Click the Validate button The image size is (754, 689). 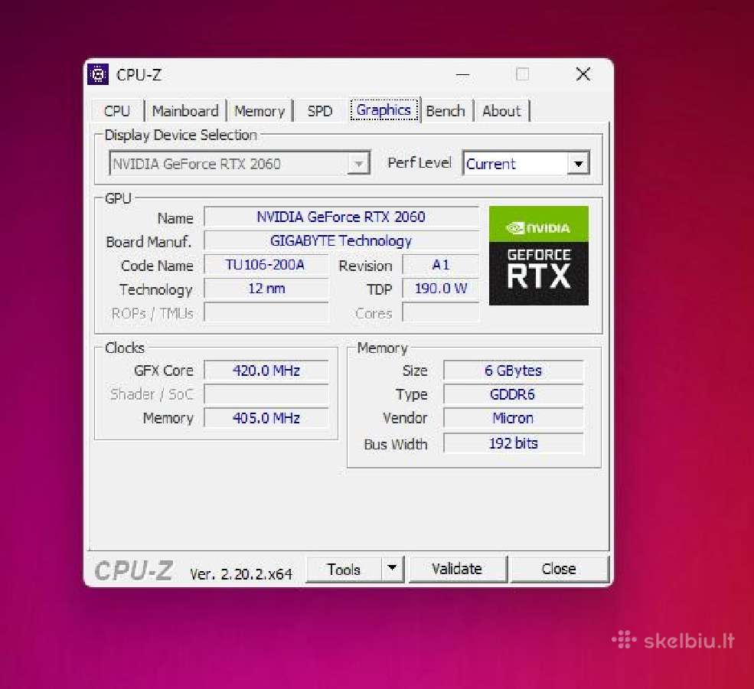(x=457, y=570)
